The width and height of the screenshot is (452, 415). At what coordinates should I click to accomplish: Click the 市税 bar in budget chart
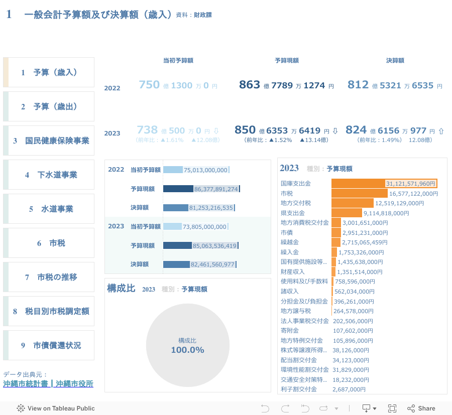click(359, 193)
